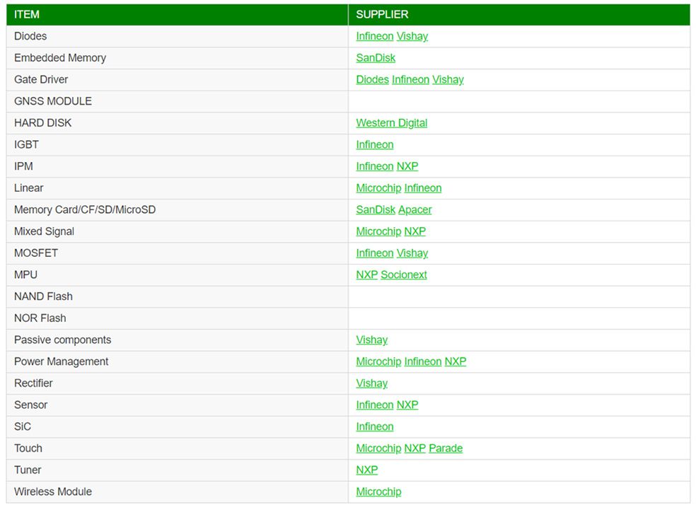Click Infineon link in IGBT row

tap(374, 145)
